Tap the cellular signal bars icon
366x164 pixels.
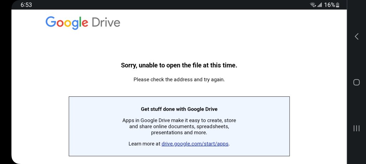(320, 5)
